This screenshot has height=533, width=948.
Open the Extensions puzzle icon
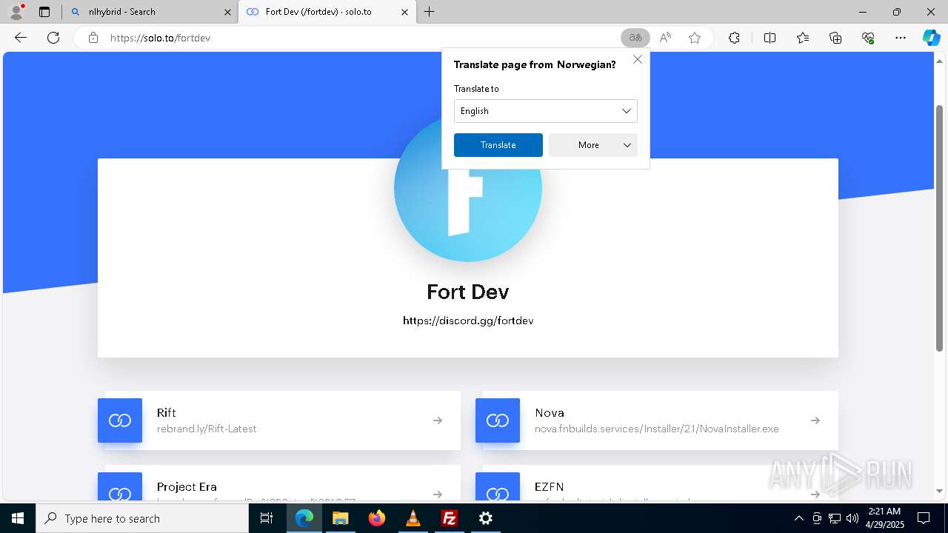tap(734, 38)
